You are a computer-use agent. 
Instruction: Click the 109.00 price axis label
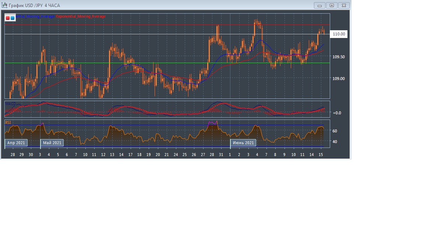[x=339, y=78]
